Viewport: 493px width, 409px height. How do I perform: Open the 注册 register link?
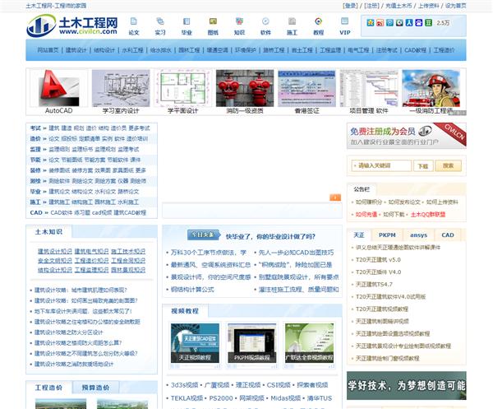371,6
